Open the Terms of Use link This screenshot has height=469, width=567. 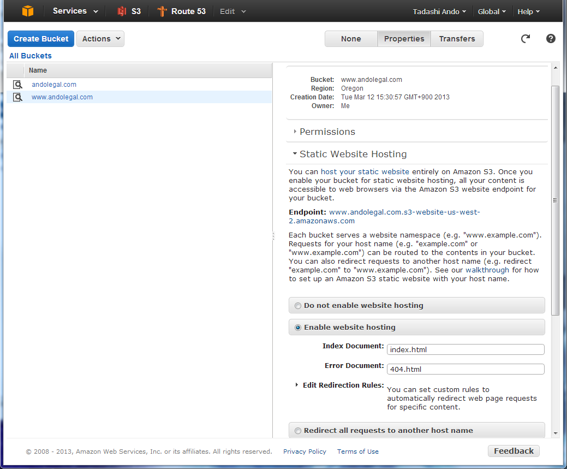click(357, 452)
